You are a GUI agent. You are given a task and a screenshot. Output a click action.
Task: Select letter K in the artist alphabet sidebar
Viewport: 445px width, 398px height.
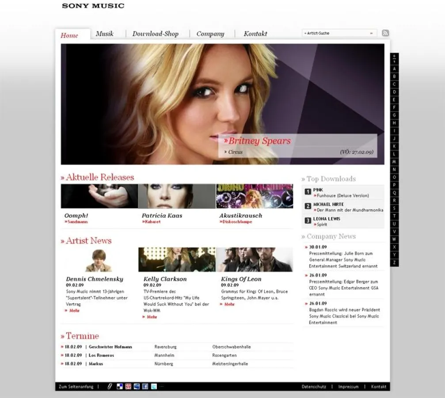tap(395, 147)
